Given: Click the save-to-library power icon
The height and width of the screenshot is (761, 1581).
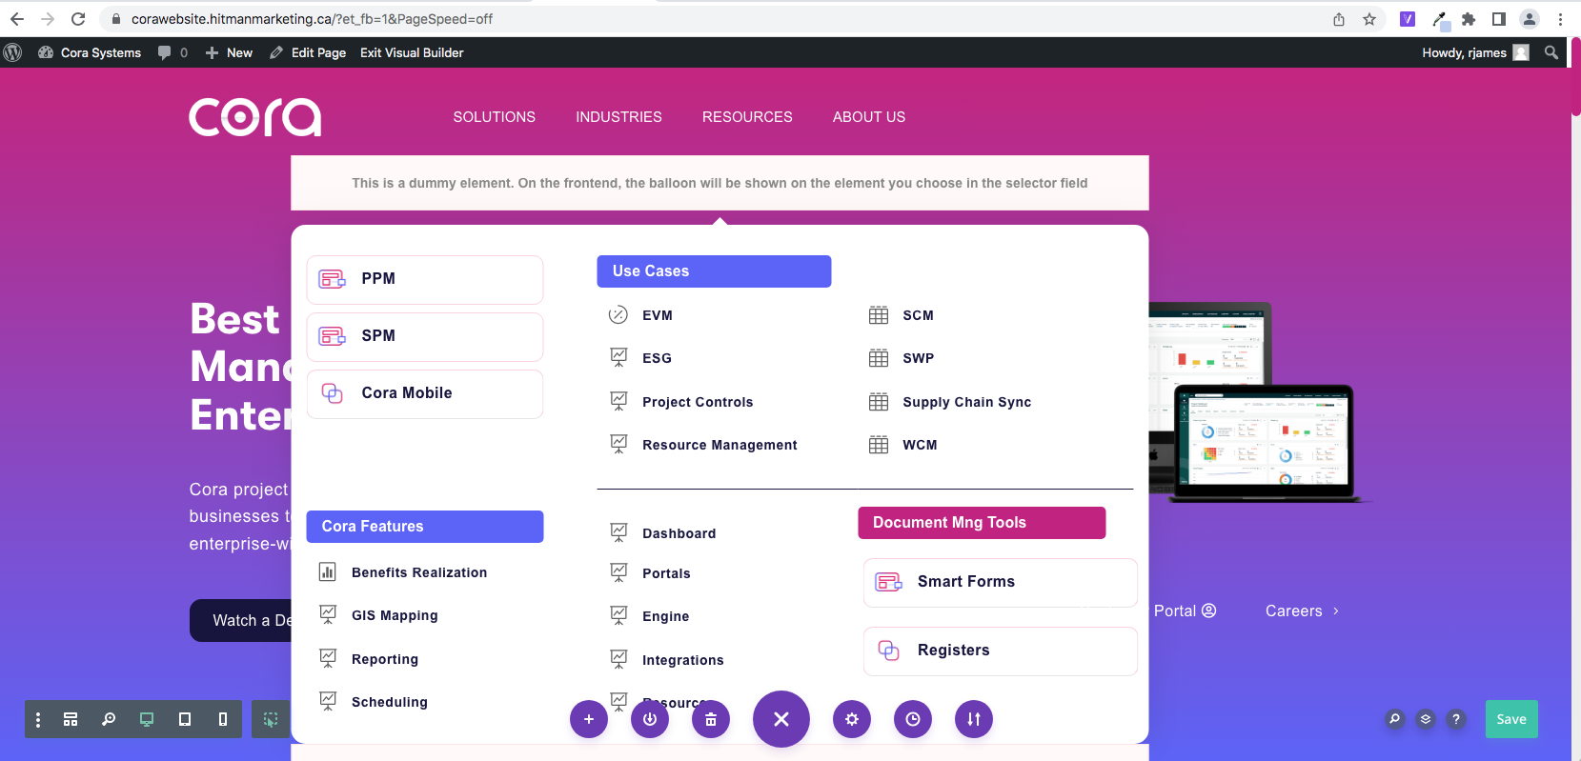Looking at the screenshot, I should pos(650,719).
